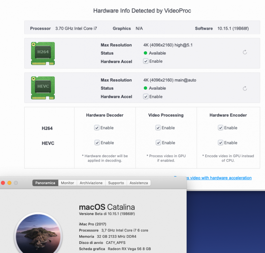Go to the Supporto tab
265x253 pixels.
point(116,183)
